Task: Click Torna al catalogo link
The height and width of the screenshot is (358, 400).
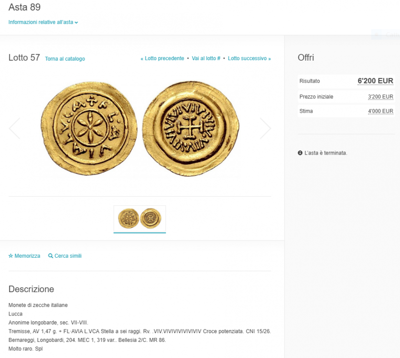Action: tap(65, 59)
